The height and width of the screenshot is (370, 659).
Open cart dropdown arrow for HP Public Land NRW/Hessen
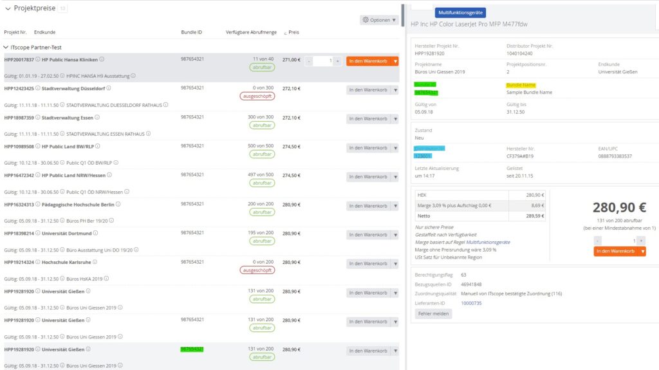(x=396, y=177)
